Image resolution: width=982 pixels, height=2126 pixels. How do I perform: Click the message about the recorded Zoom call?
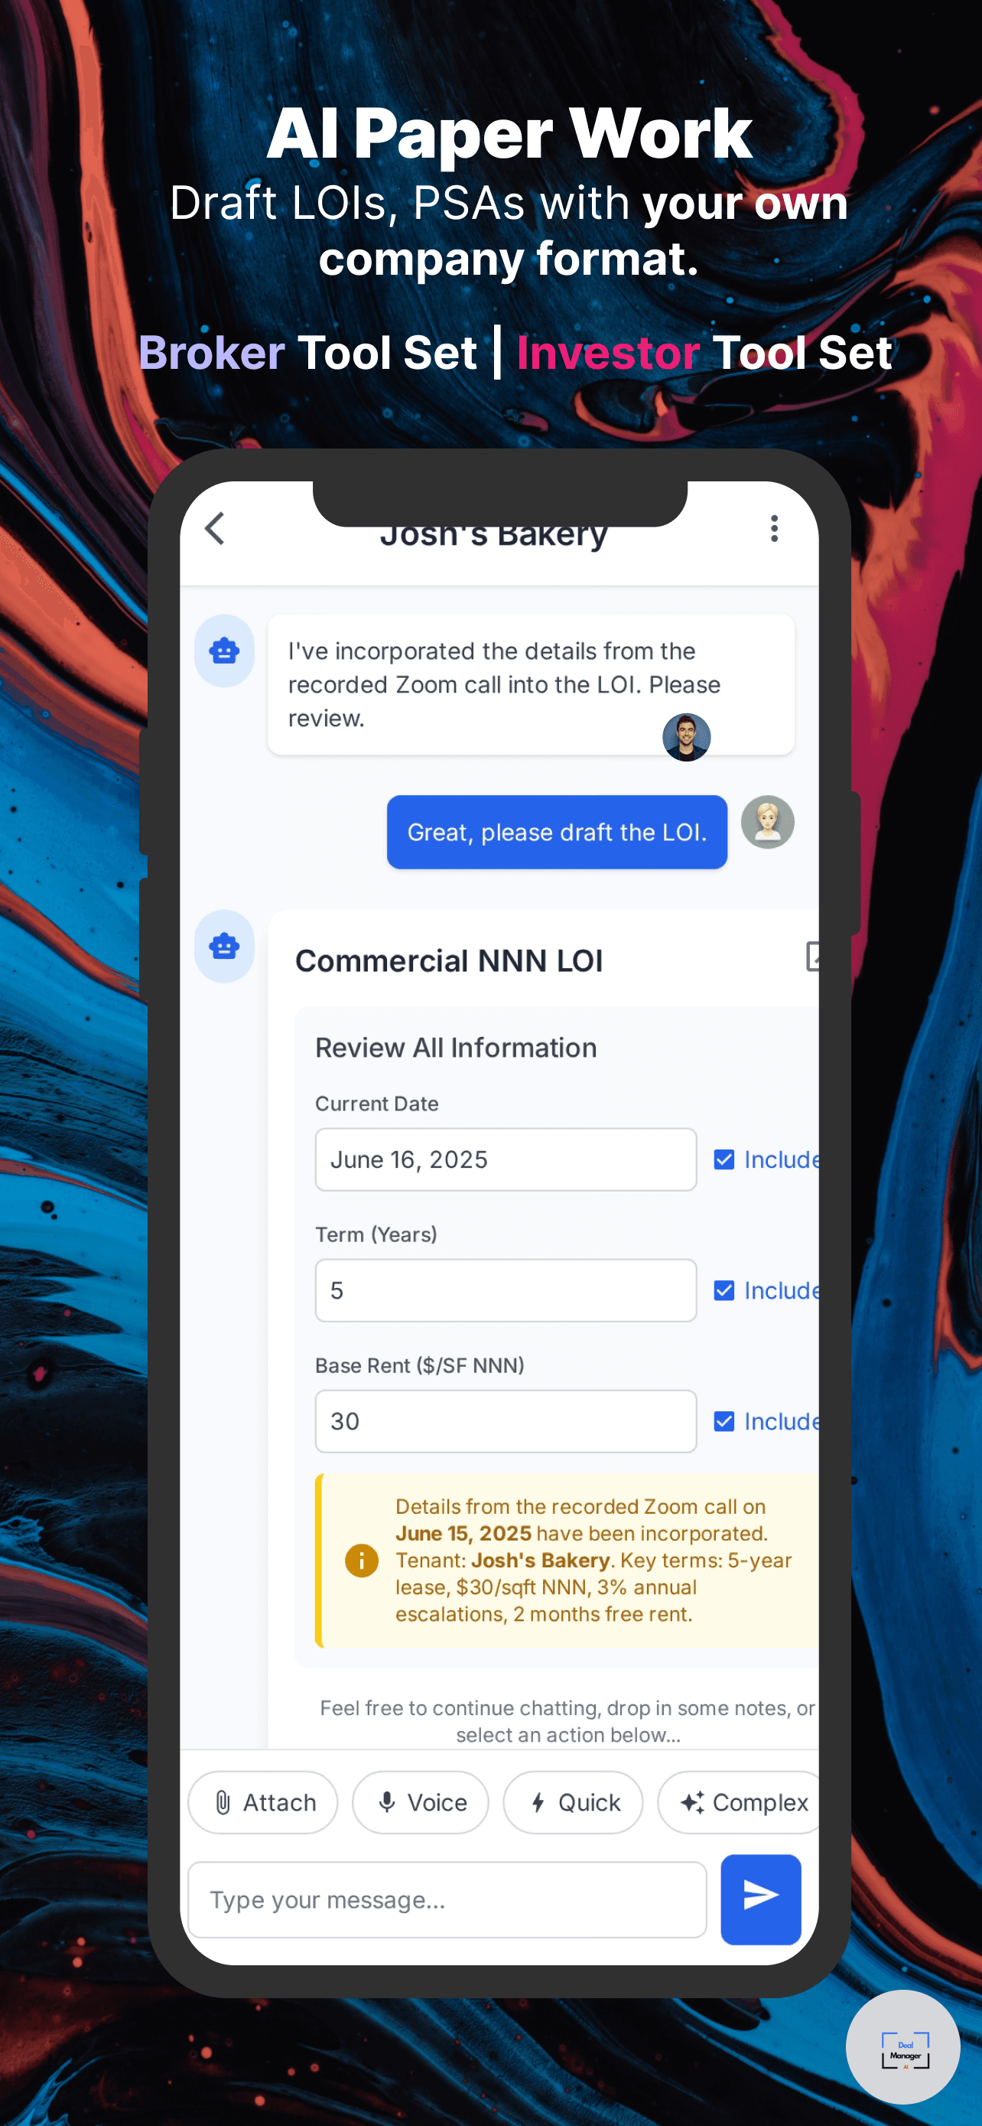coord(531,684)
